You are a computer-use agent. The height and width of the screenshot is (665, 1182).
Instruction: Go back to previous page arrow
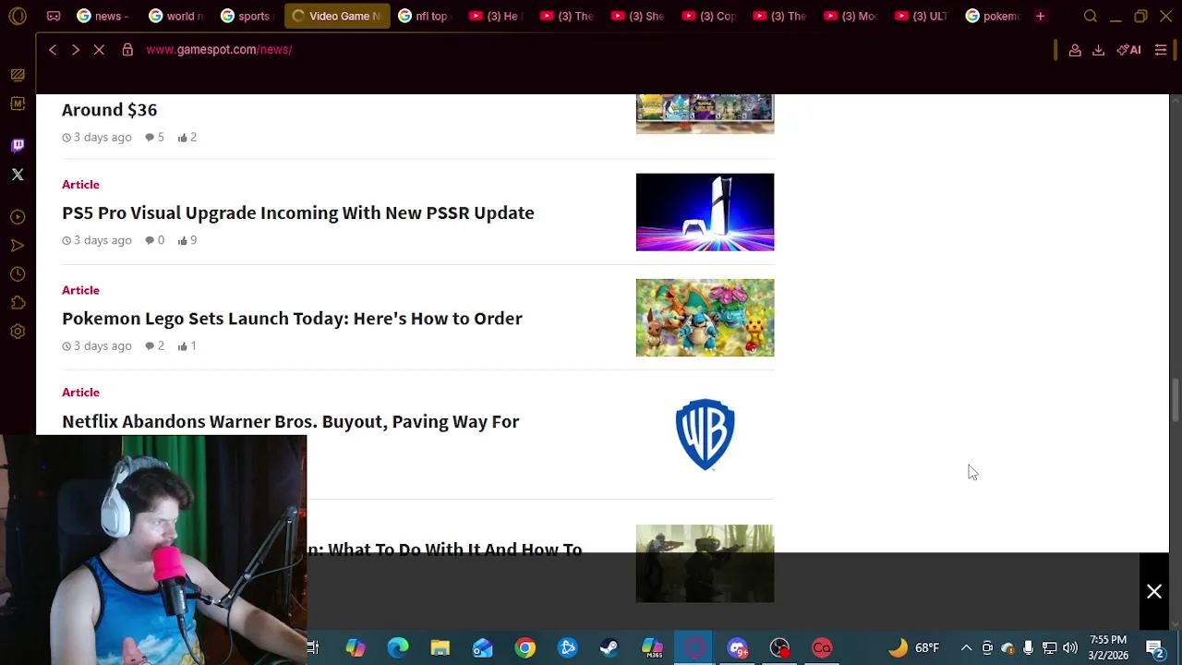pyautogui.click(x=53, y=50)
